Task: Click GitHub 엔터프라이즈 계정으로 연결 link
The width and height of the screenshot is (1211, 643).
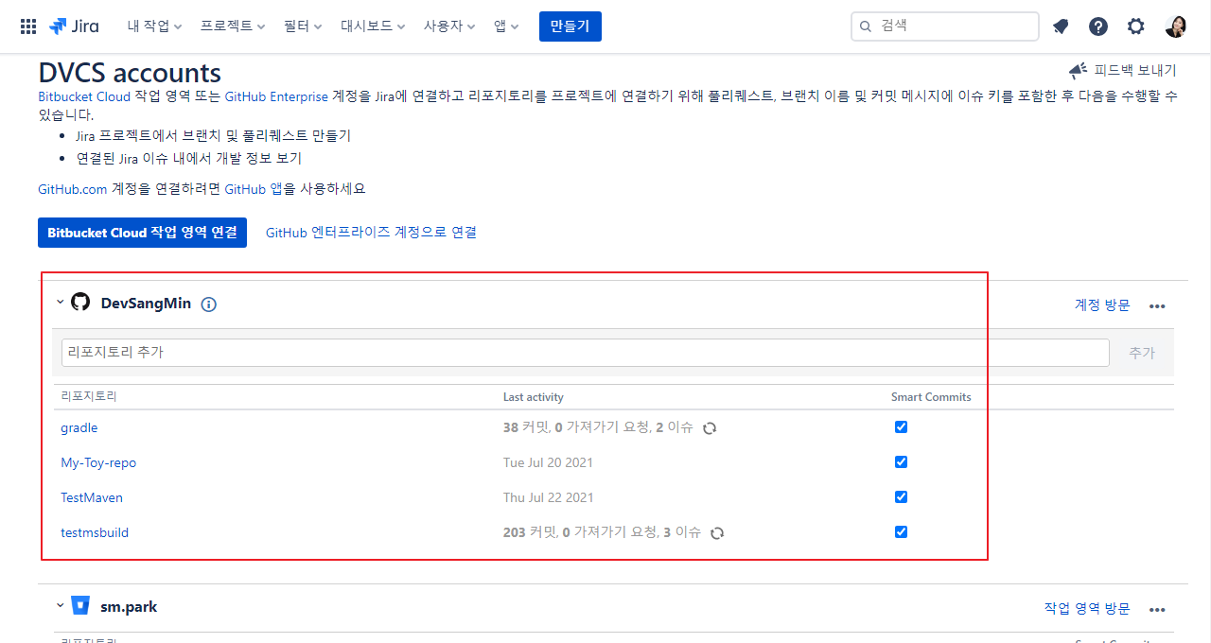Action: [x=371, y=233]
